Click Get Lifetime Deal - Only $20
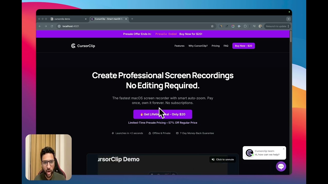 click(163, 114)
